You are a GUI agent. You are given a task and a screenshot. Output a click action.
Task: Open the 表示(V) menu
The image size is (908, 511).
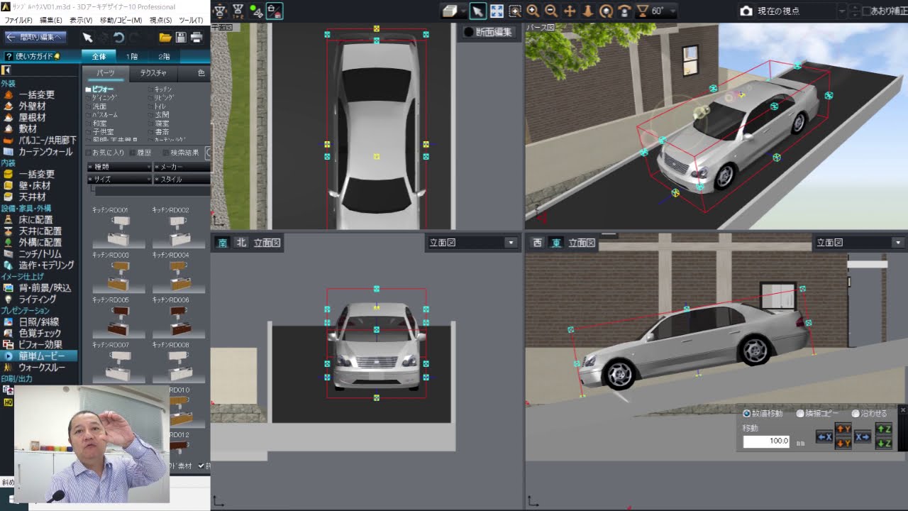click(81, 20)
